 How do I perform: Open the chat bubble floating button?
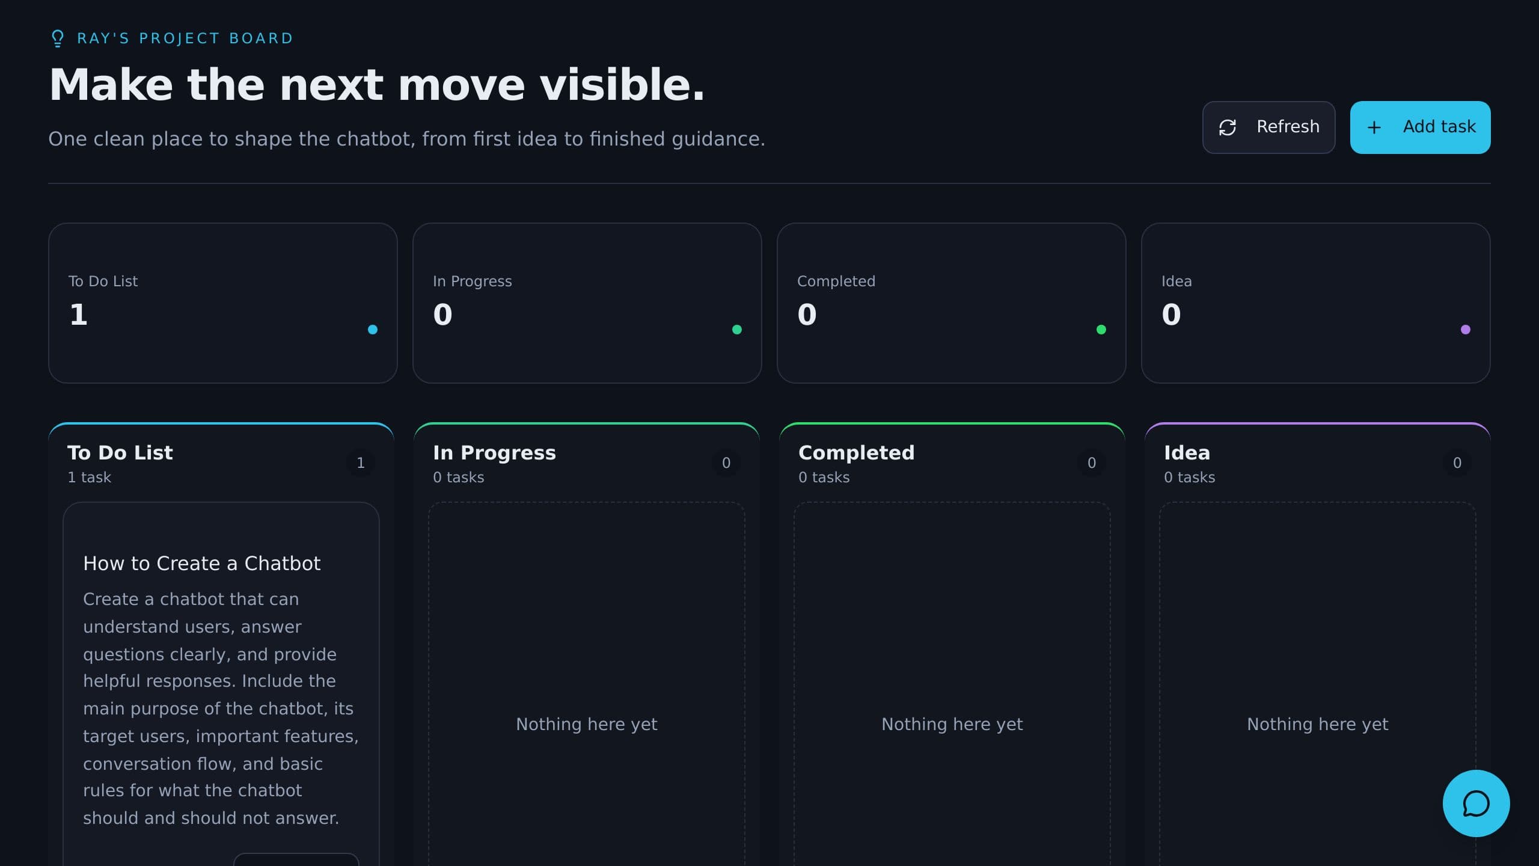point(1476,803)
